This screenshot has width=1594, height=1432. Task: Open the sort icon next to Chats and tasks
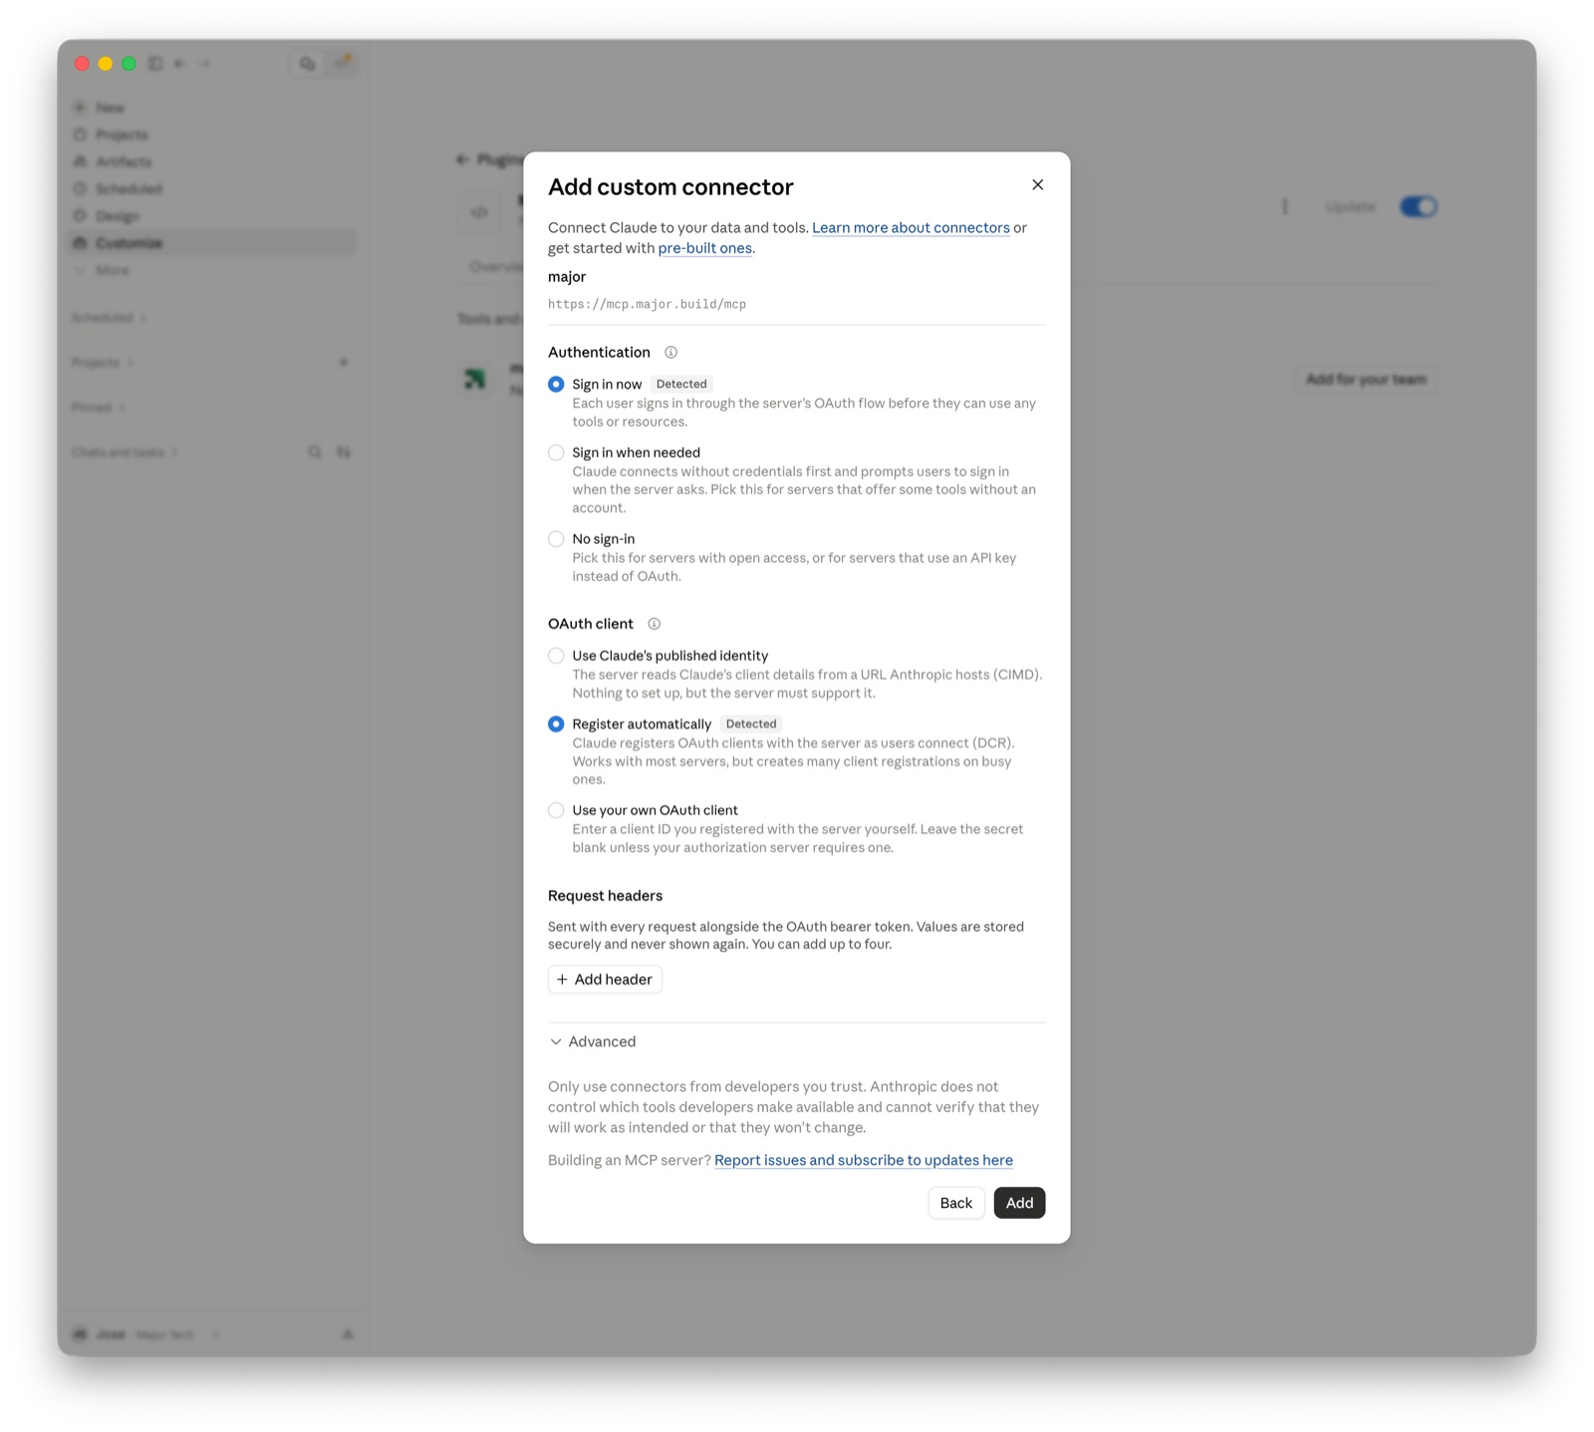pos(344,452)
